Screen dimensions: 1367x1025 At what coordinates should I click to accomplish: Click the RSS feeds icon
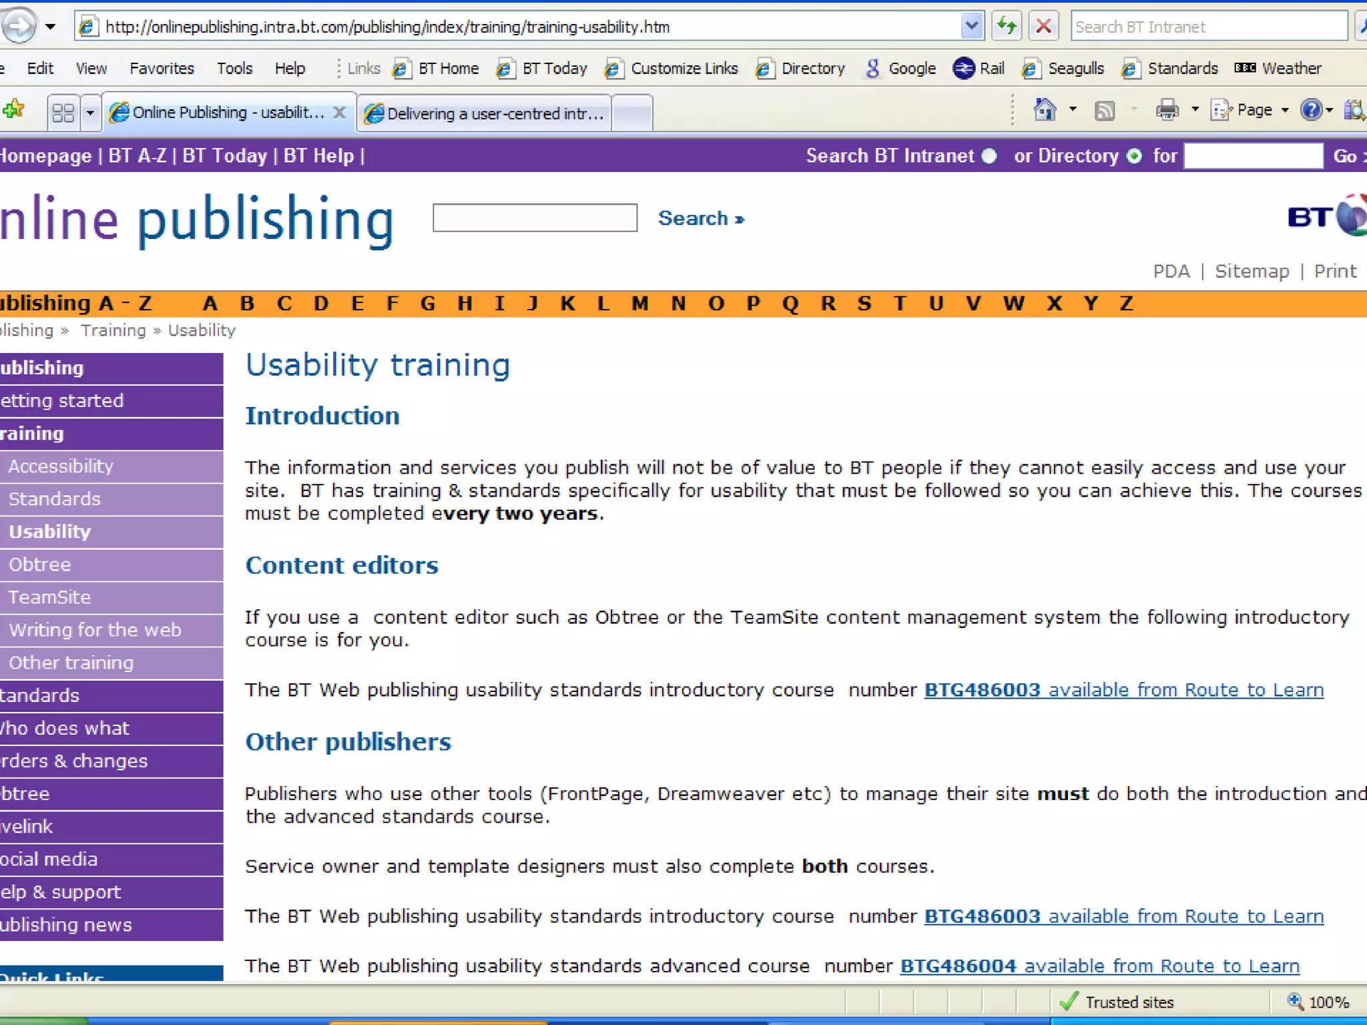click(1105, 110)
